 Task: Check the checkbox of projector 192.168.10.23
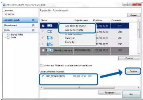tap(43, 50)
